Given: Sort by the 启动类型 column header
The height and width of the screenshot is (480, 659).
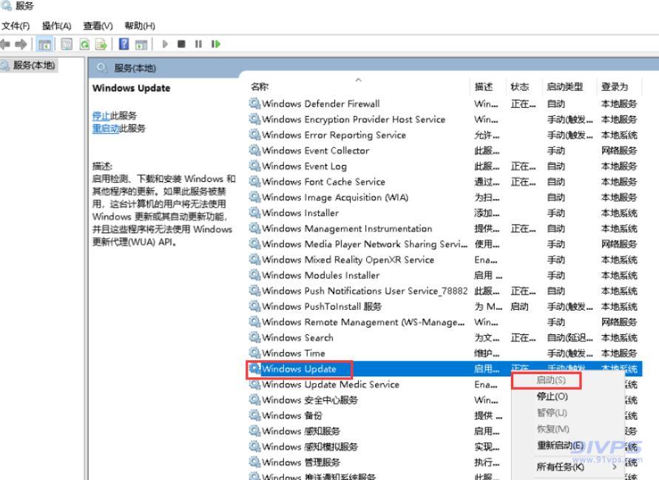Looking at the screenshot, I should tap(565, 87).
